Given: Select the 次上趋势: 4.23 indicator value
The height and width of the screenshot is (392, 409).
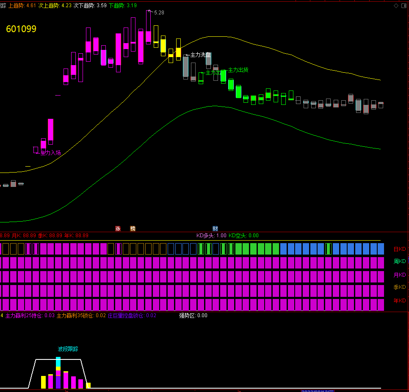Looking at the screenshot, I should [x=55, y=5].
